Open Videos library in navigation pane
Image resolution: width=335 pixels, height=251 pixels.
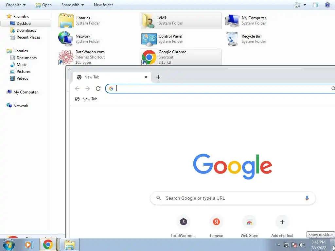(22, 78)
